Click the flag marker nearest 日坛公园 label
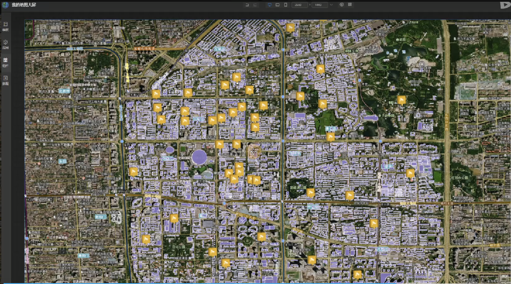 click(174, 218)
